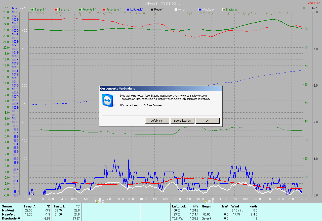Screen dimensions: 322x221
Task: Click the white Wind legend square
Action: coord(176,10)
